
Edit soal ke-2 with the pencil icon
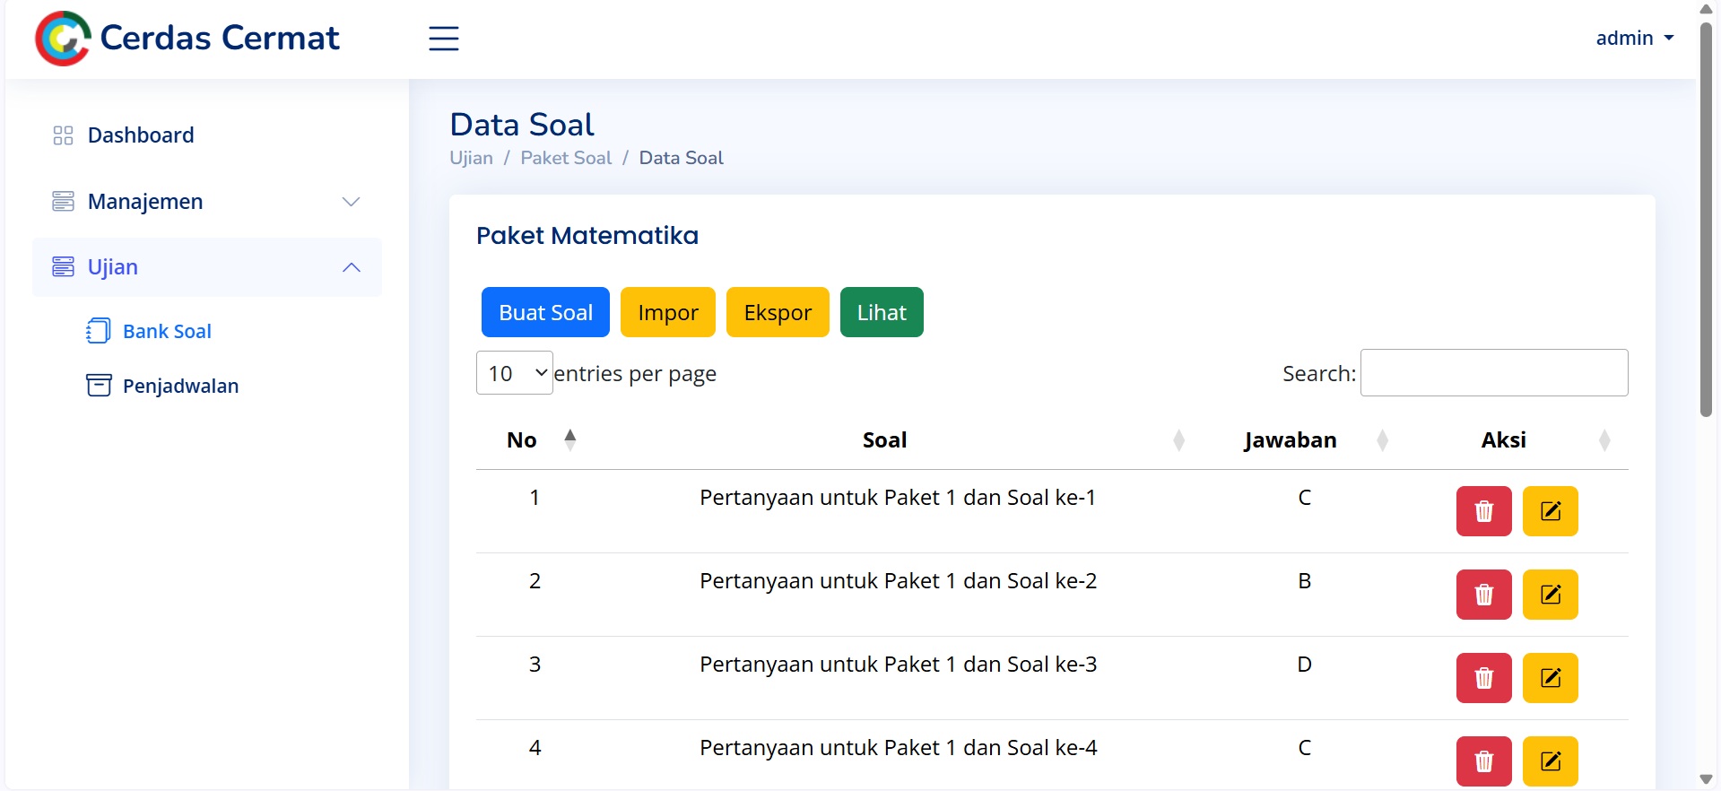point(1551,595)
